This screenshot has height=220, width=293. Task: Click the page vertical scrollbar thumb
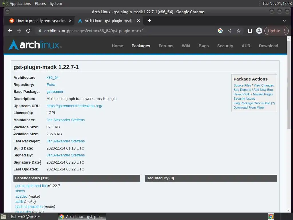click(x=289, y=84)
